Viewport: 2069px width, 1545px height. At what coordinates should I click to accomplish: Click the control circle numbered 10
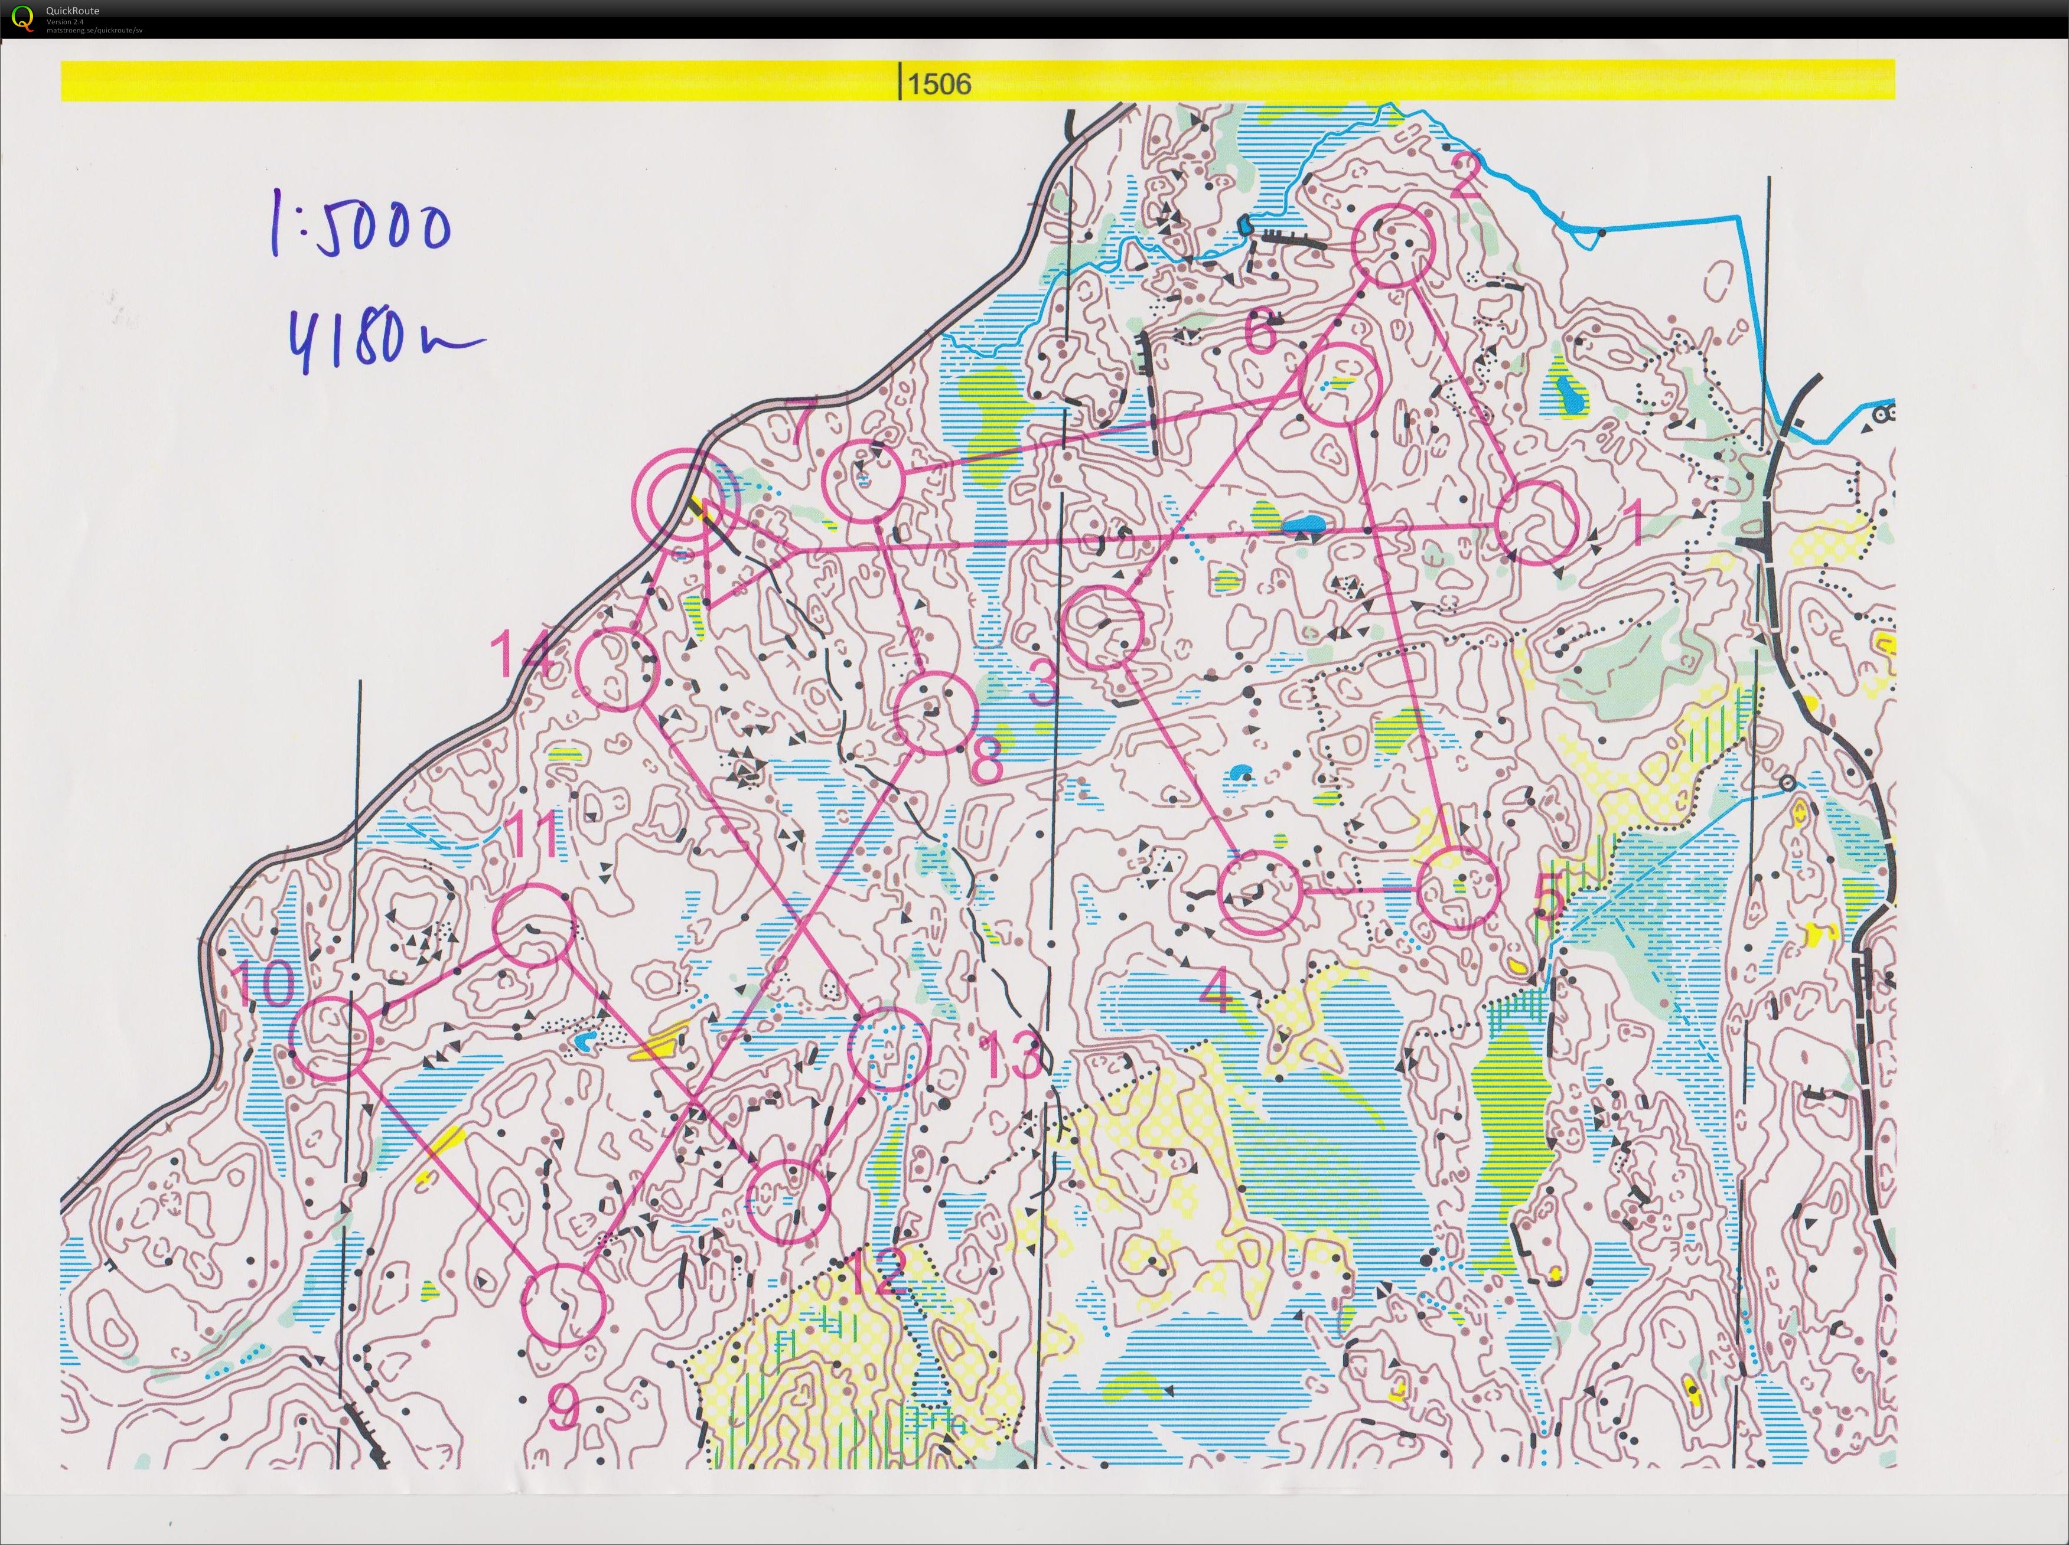pos(332,1038)
